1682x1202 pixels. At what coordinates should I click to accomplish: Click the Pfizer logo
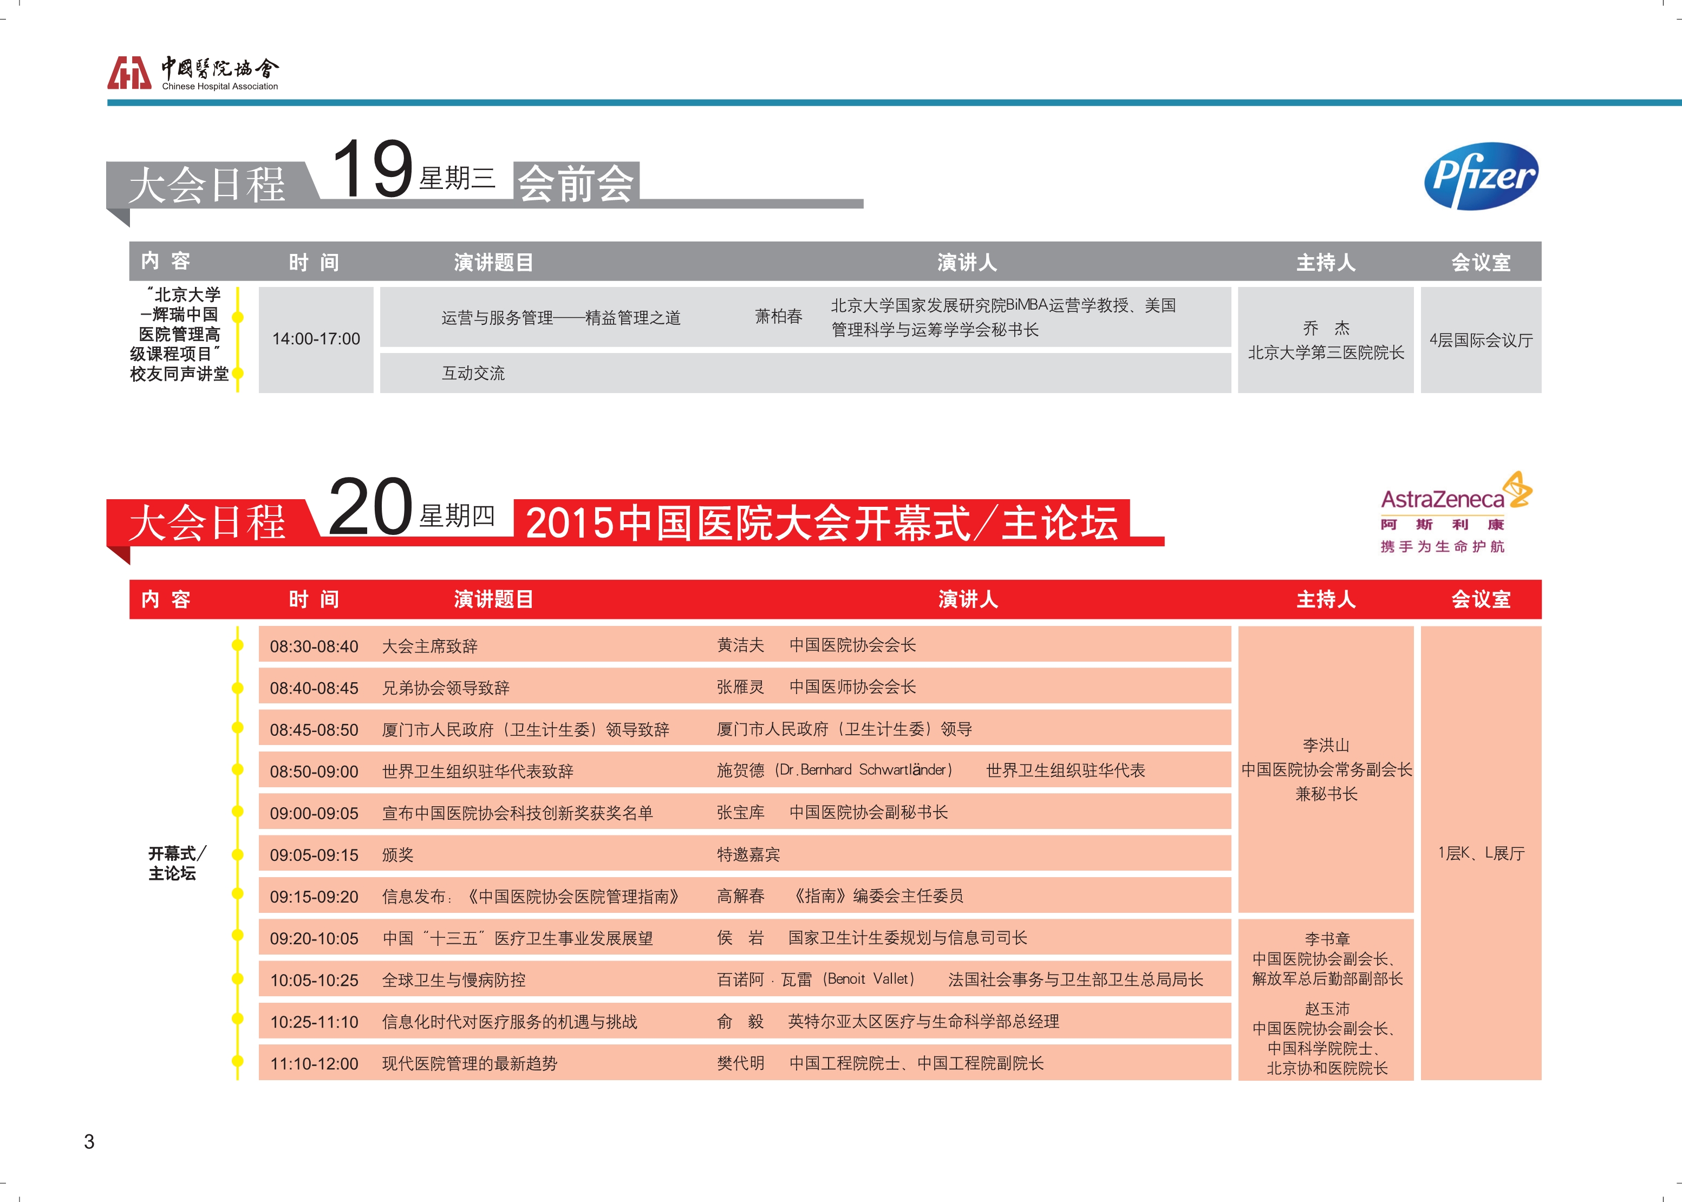click(x=1481, y=176)
